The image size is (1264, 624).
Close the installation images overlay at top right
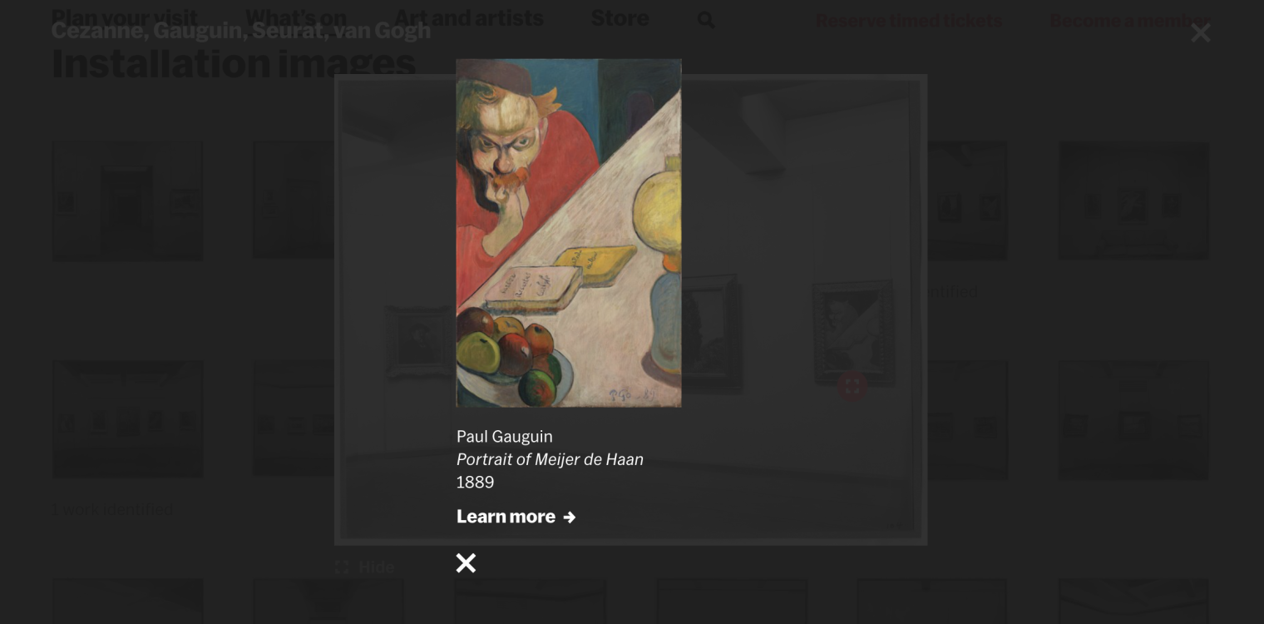1200,32
